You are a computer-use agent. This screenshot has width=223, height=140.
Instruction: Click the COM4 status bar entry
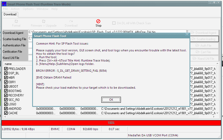pos(71,129)
